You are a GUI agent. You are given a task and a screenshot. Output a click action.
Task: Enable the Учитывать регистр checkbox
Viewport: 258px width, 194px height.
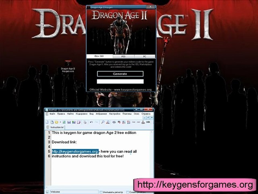tap(101, 192)
